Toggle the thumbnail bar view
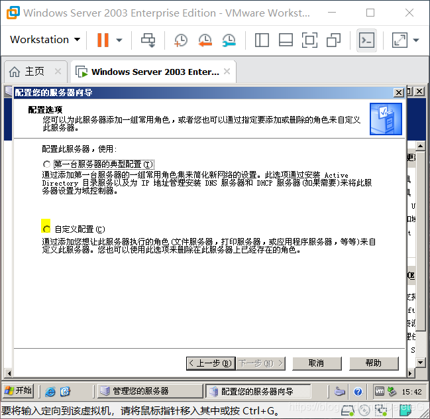The image size is (430, 419). click(x=286, y=40)
